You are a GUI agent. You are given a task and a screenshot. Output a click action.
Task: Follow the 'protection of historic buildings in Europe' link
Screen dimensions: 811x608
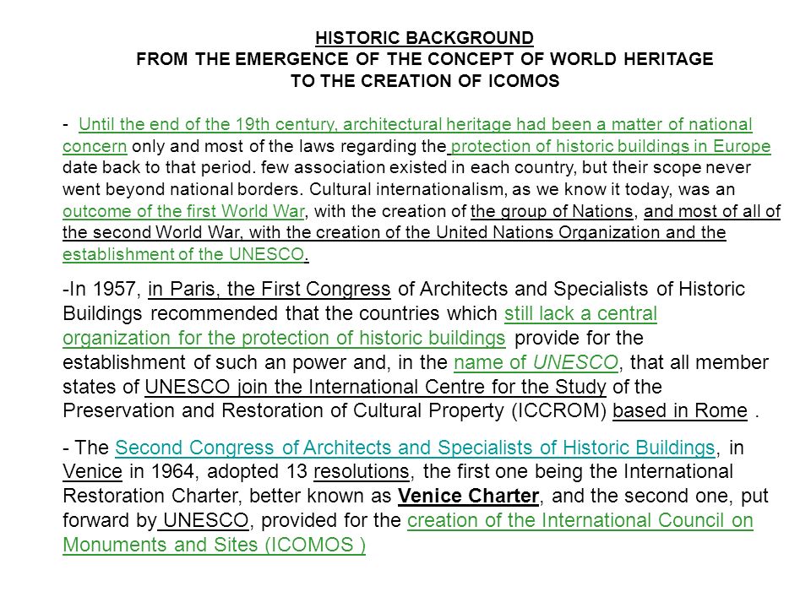coord(611,146)
